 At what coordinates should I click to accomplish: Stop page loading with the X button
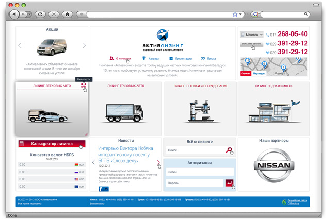coord(54,14)
